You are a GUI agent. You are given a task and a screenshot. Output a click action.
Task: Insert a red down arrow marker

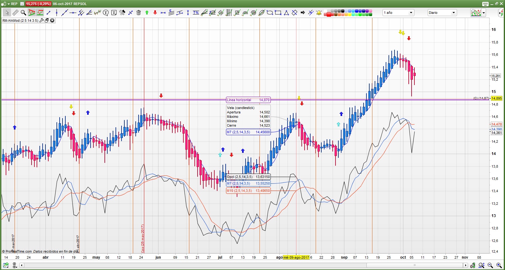coord(155,13)
